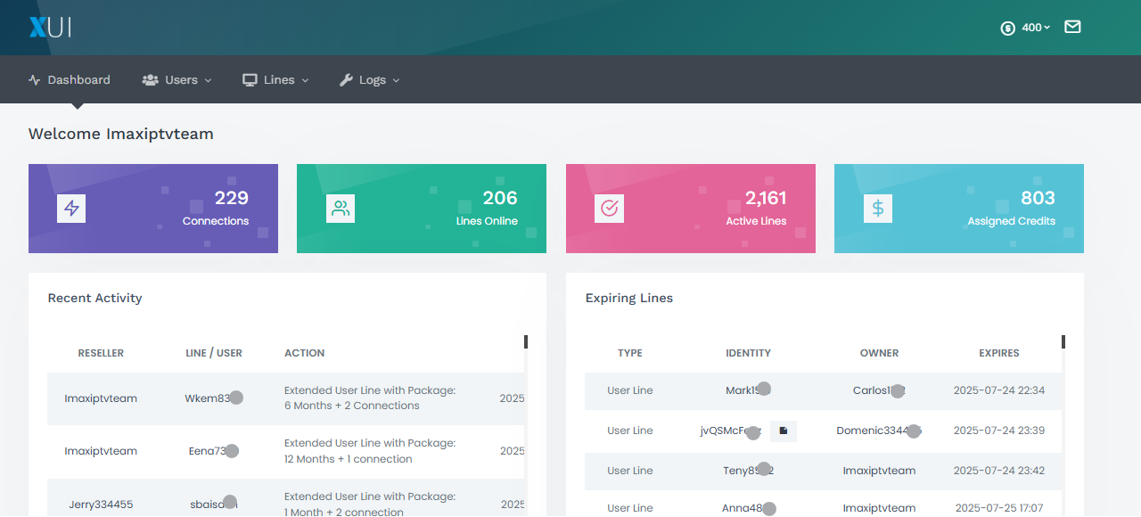Click note icon beside jvQSMcFe identity
The height and width of the screenshot is (517, 1141).
pos(784,431)
